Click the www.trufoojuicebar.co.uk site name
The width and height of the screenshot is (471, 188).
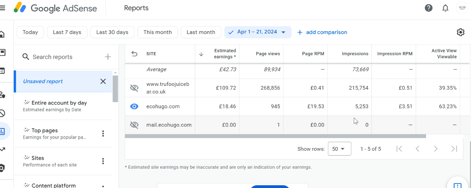pos(168,88)
